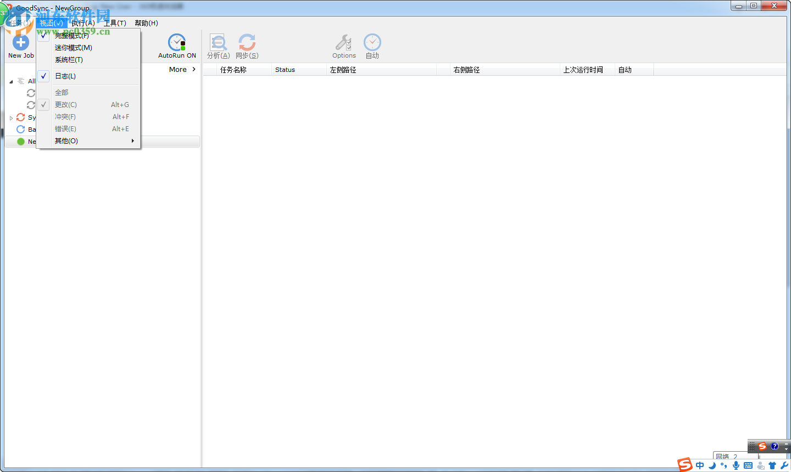
Task: Click the language bar drag grip handle
Action: click(752, 446)
